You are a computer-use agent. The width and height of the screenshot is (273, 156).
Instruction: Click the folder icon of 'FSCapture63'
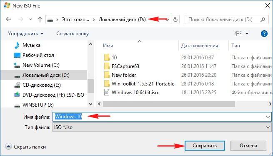tap(107, 66)
